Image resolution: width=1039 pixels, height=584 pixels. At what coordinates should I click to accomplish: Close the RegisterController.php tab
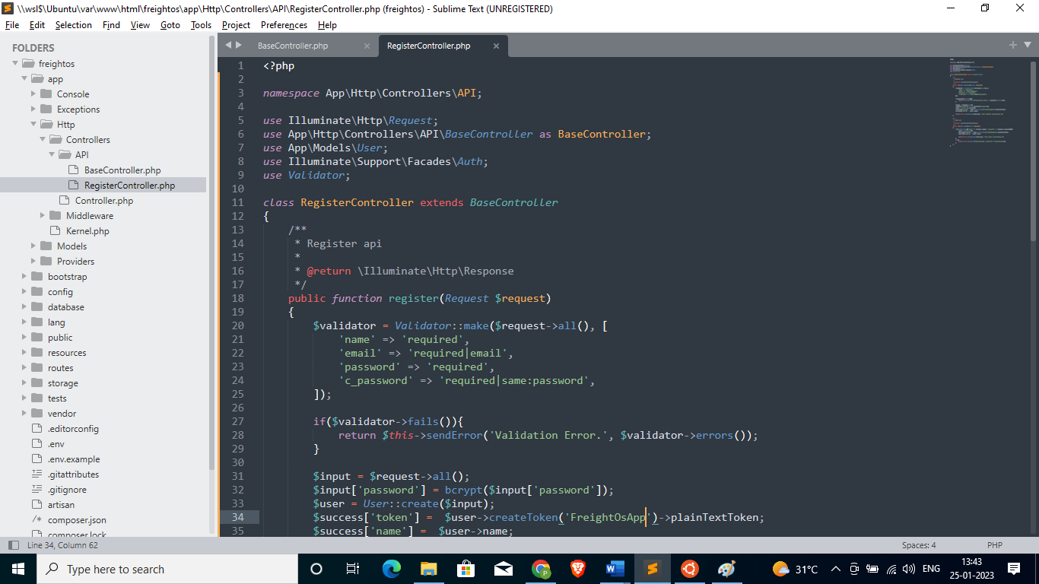click(x=496, y=46)
